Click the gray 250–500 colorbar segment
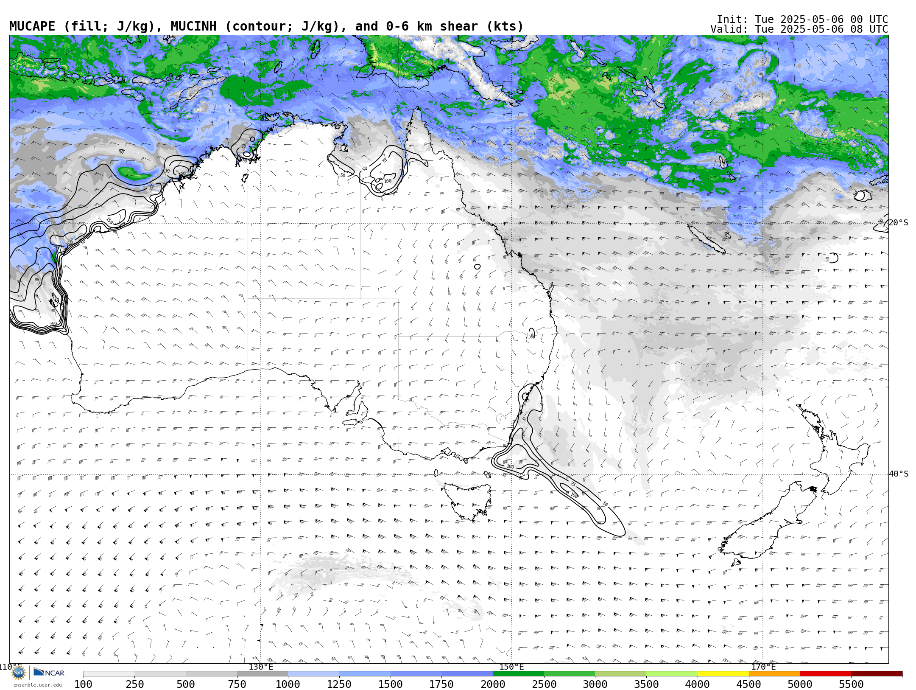916x690 pixels. 160,674
